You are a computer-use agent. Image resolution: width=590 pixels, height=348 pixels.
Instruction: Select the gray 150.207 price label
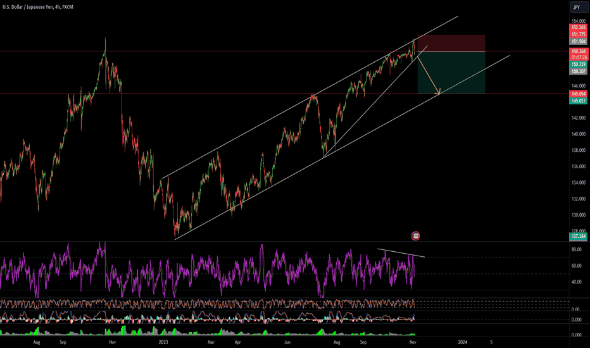click(579, 71)
